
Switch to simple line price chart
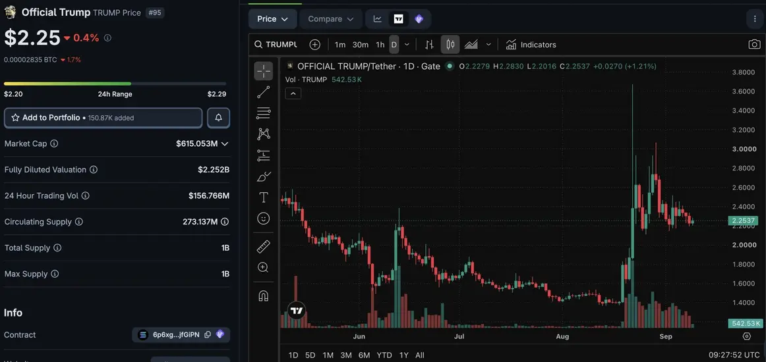[x=378, y=19]
